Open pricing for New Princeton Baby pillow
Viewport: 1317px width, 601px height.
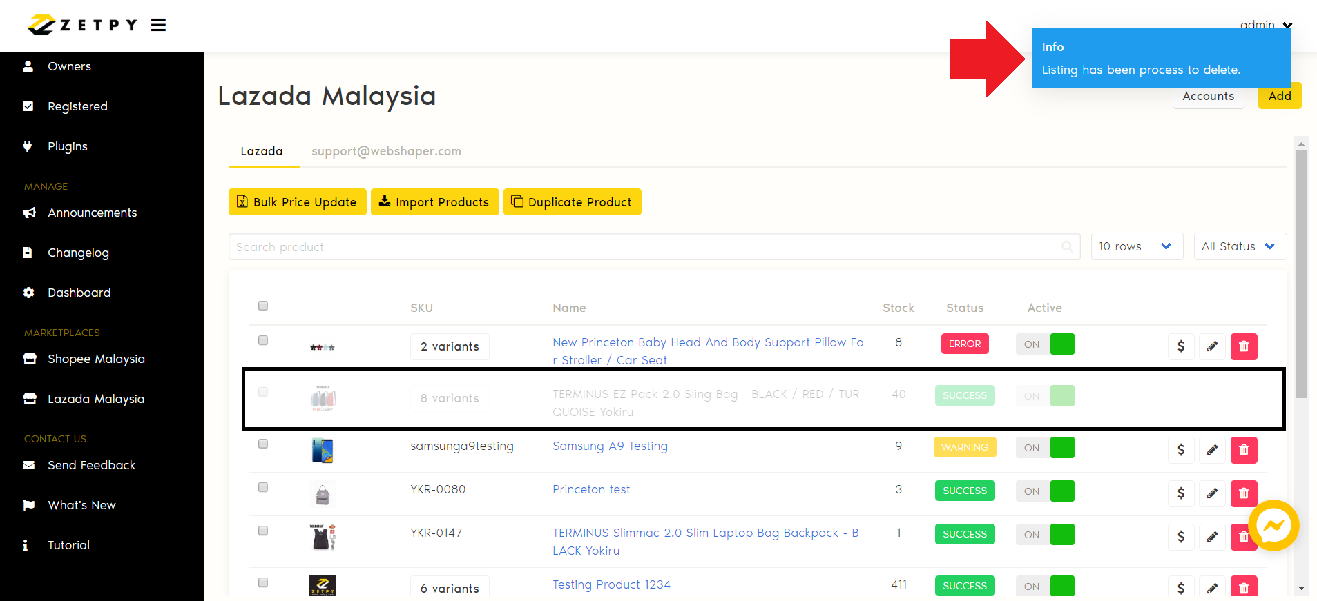[x=1181, y=346]
